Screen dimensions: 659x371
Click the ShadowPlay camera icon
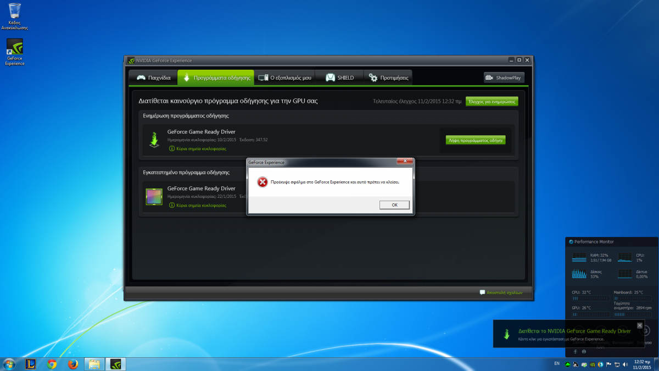click(489, 77)
